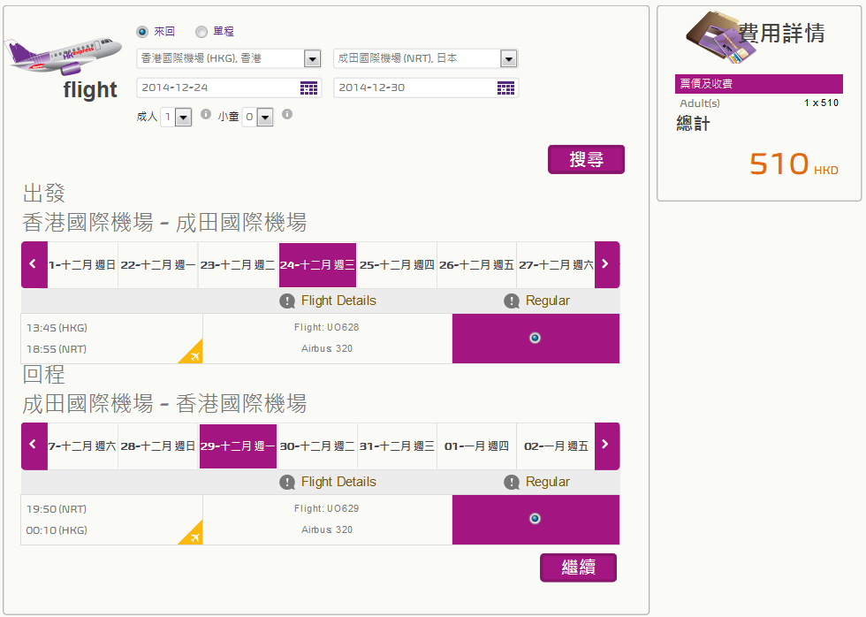
Task: Select return UO629 Regular fare radio
Action: [x=535, y=519]
